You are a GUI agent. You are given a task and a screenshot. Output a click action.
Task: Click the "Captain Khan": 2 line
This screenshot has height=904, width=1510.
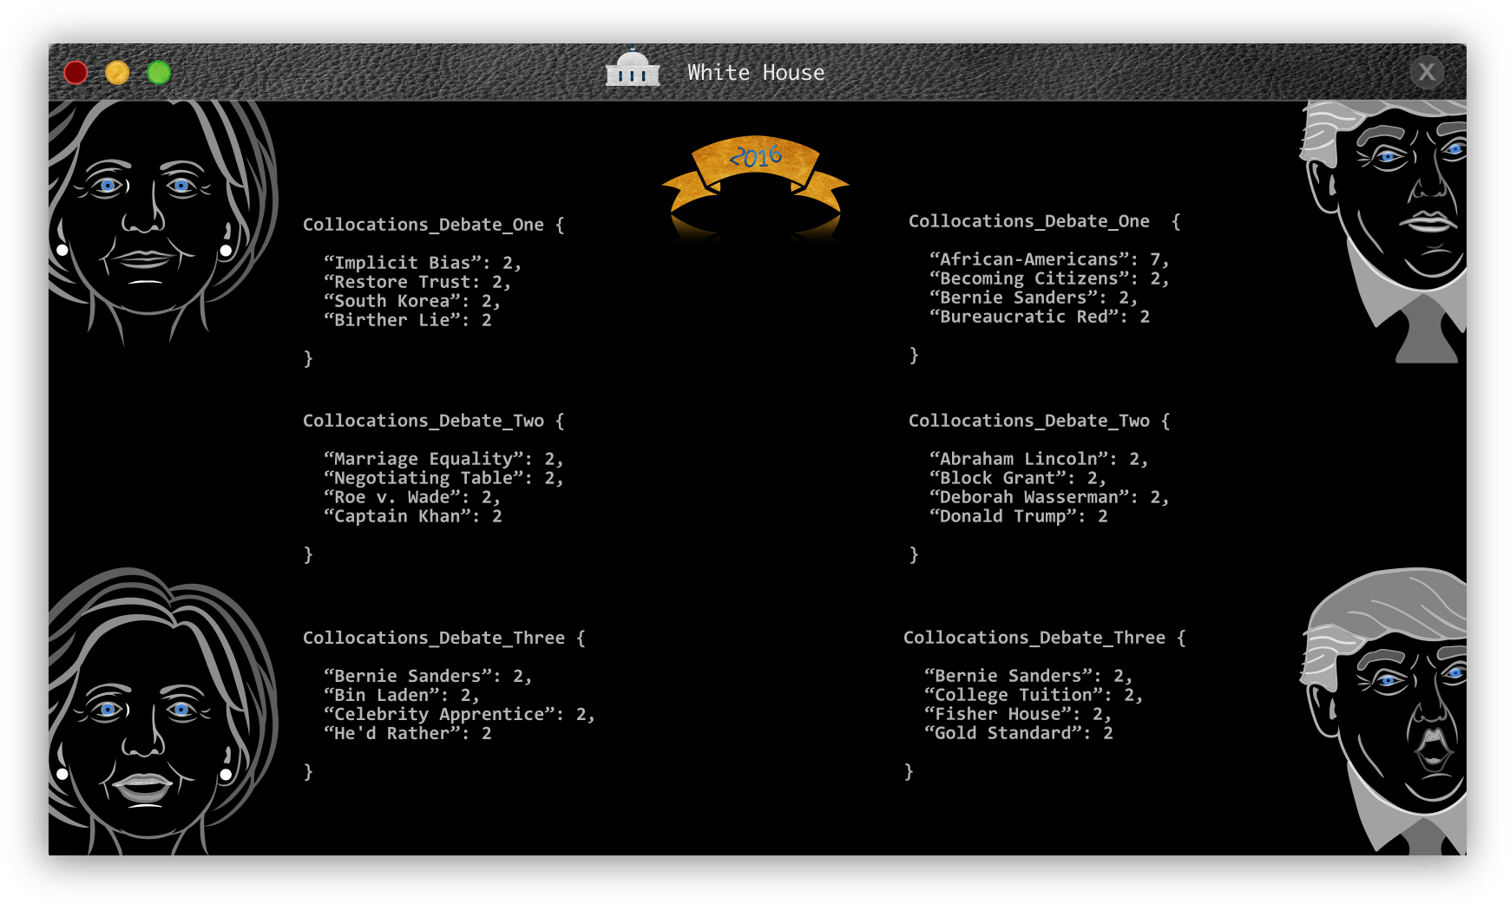[x=413, y=516]
